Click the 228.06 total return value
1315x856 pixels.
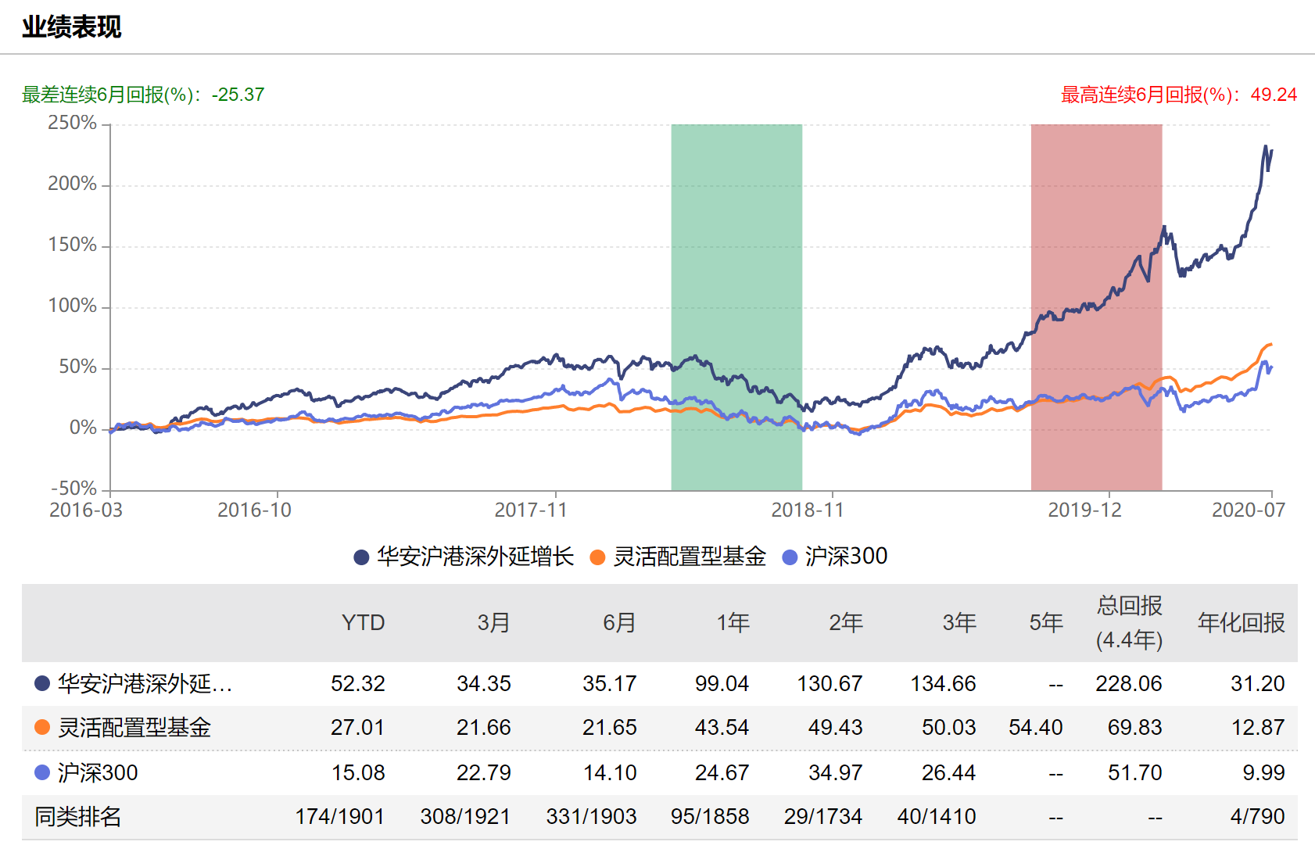pyautogui.click(x=1128, y=684)
